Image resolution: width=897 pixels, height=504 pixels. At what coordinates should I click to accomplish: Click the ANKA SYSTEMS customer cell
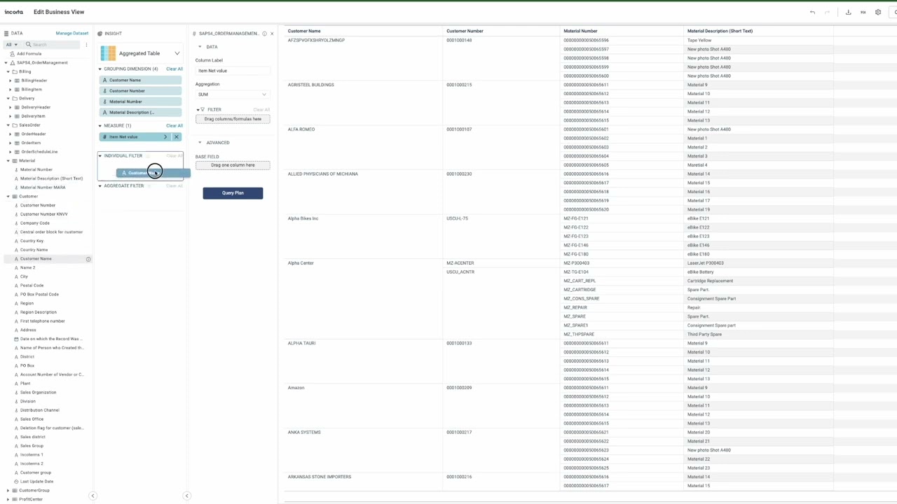click(304, 433)
